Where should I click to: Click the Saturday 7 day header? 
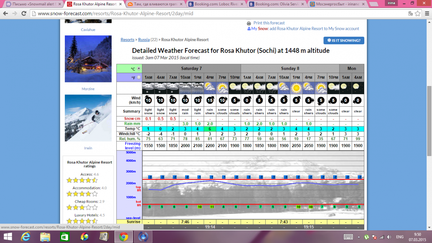[x=191, y=68]
